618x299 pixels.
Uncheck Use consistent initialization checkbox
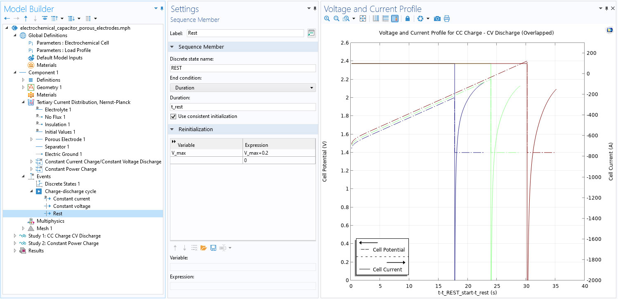coord(173,117)
